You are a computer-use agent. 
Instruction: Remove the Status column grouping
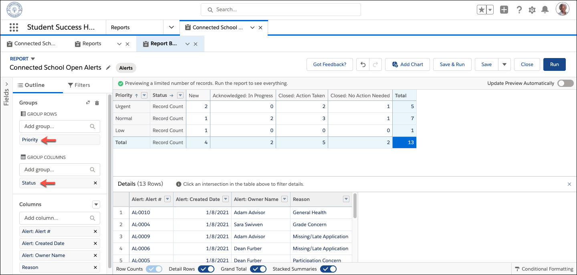point(95,183)
